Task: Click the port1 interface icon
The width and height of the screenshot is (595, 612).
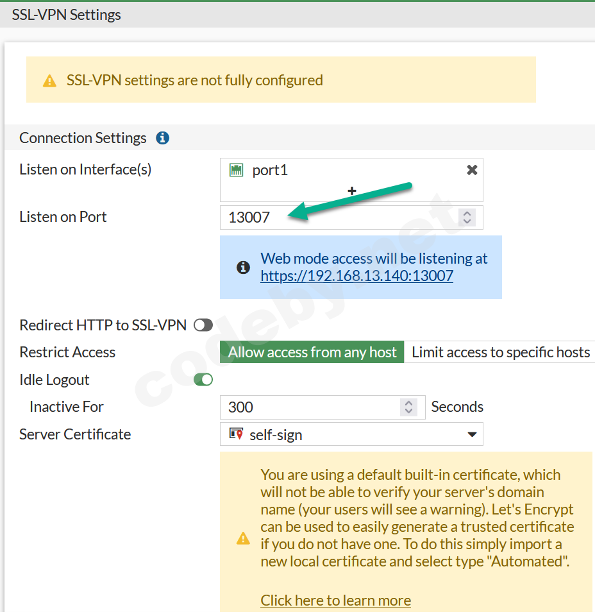Action: point(237,169)
